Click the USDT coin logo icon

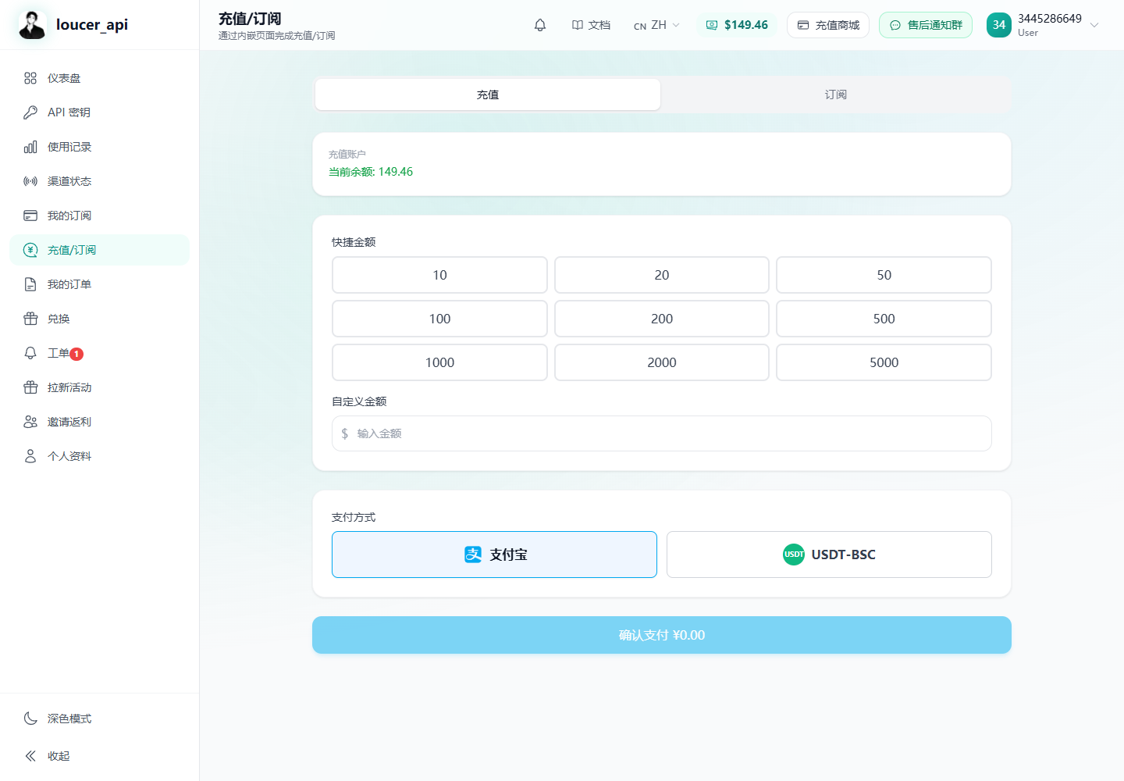coord(794,555)
